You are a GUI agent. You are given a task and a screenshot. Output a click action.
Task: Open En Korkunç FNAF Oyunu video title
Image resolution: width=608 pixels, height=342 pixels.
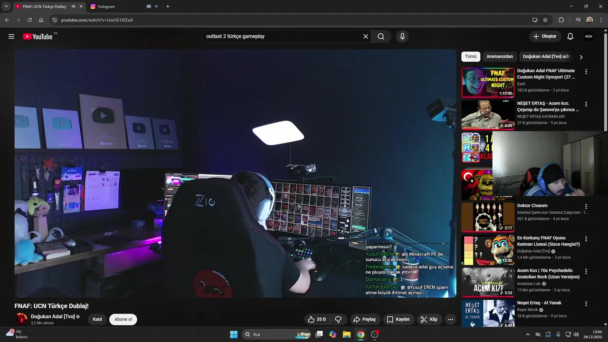tap(548, 241)
